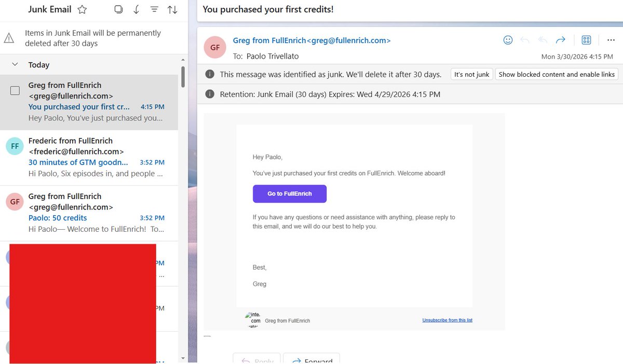Click the 'Junk Email' folder title
Screen dimensions: 623x364
tap(50, 9)
